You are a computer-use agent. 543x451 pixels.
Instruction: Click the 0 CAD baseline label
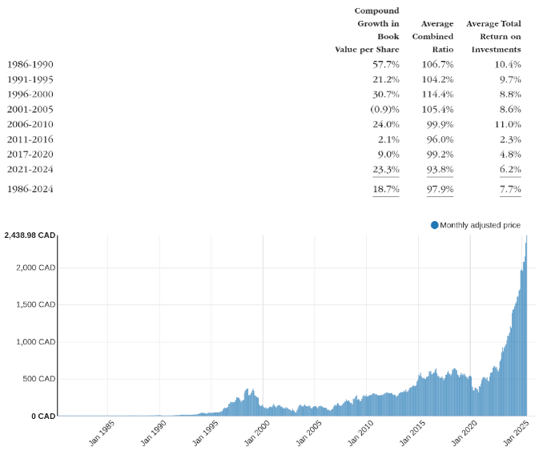click(x=43, y=416)
